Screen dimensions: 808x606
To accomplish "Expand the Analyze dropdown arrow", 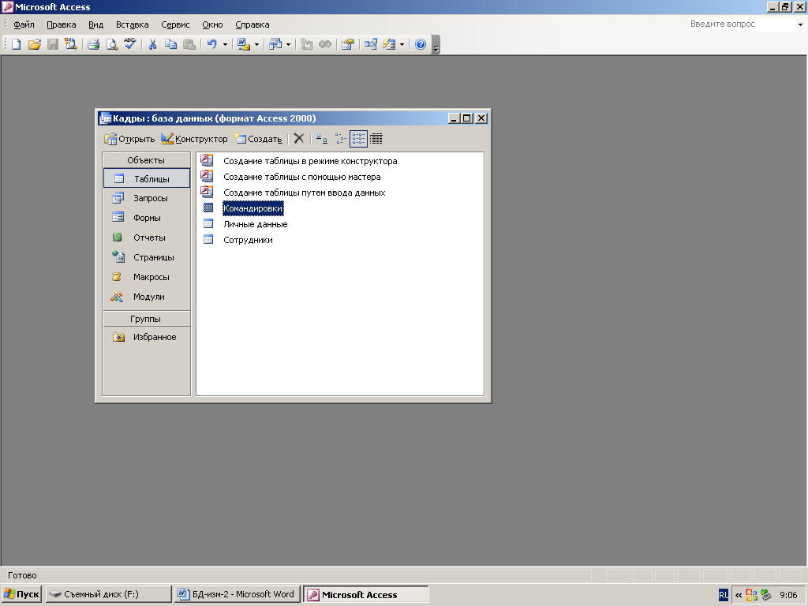I will (x=289, y=44).
